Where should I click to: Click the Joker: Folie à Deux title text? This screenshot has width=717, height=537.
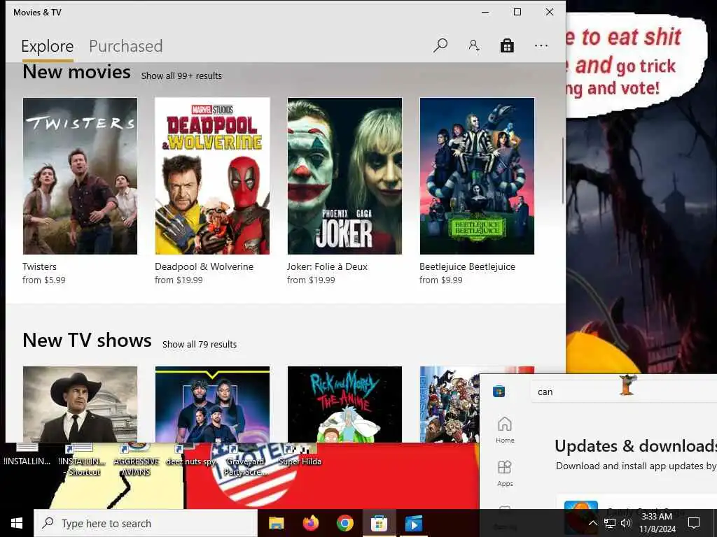point(327,266)
